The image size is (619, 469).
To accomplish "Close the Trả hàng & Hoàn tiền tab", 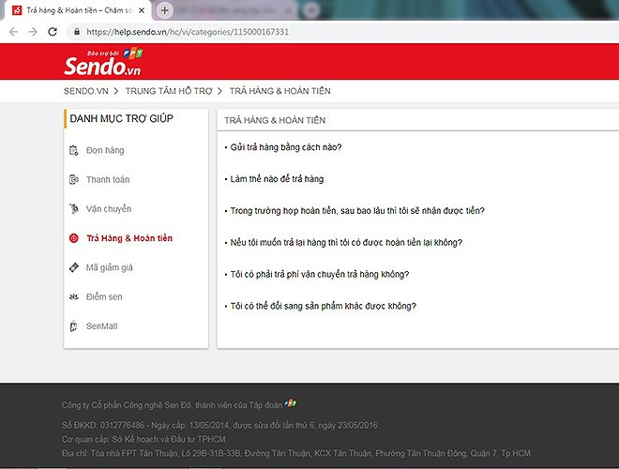I will tap(143, 9).
